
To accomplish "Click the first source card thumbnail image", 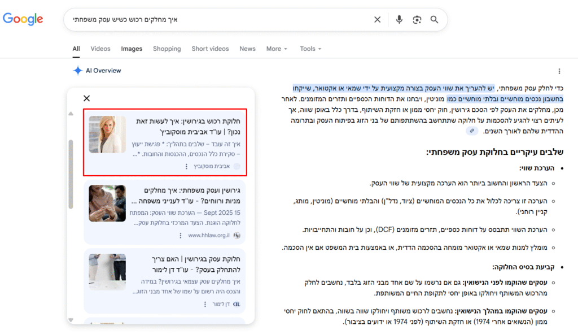I will pyautogui.click(x=107, y=135).
